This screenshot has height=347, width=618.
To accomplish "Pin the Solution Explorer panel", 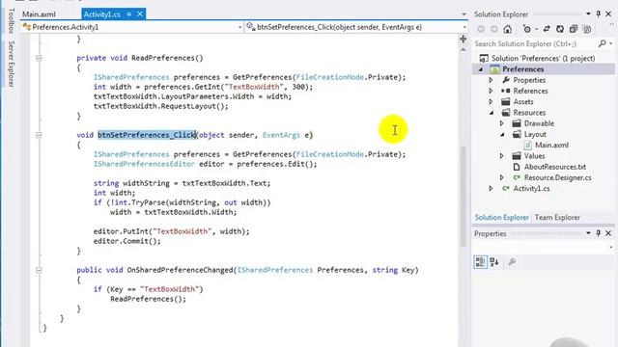I will pyautogui.click(x=599, y=14).
